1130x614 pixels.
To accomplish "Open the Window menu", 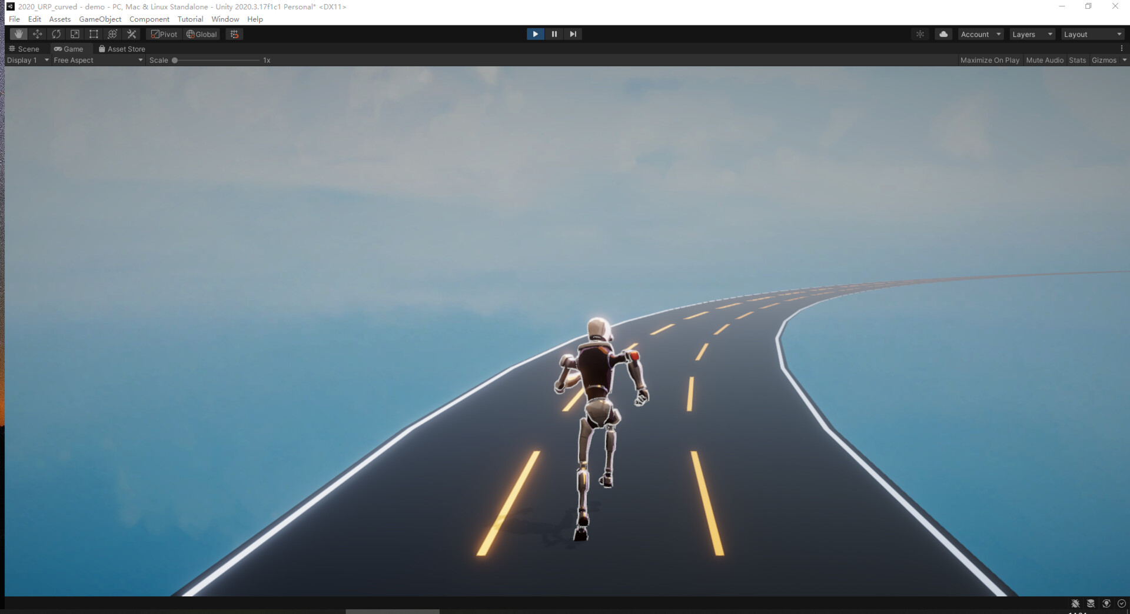I will click(x=225, y=19).
